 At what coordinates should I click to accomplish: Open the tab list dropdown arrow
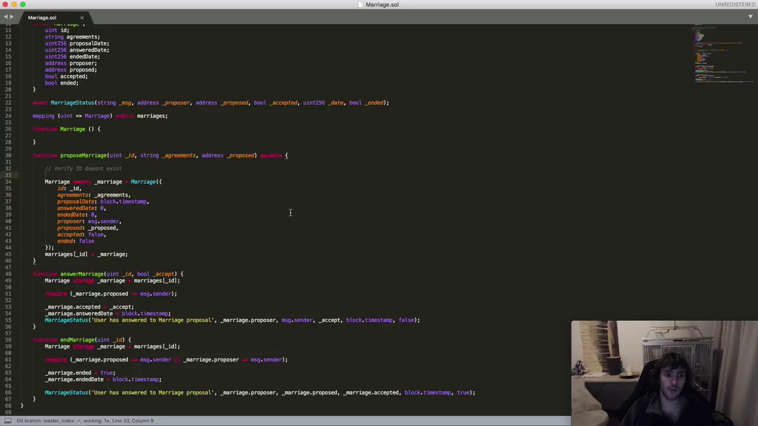click(x=751, y=17)
